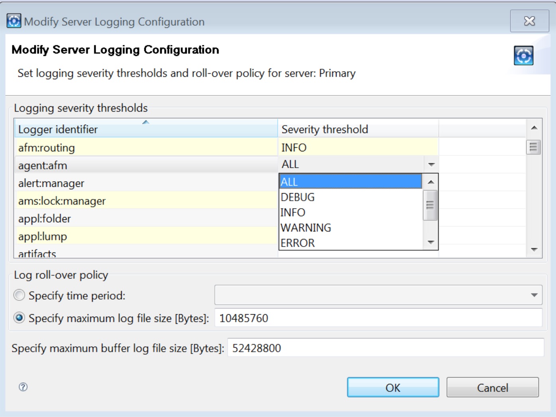
Task: Click OK to apply logging settings
Action: point(393,388)
